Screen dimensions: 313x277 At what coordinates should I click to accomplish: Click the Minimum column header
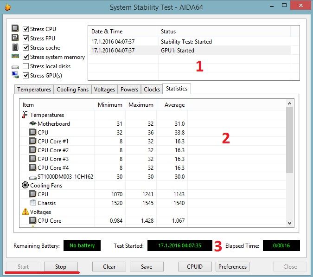pyautogui.click(x=109, y=105)
